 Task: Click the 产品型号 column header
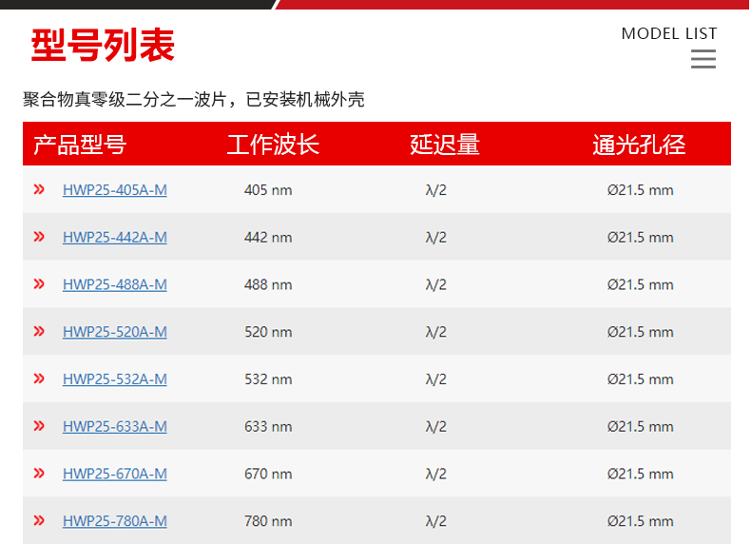[80, 145]
